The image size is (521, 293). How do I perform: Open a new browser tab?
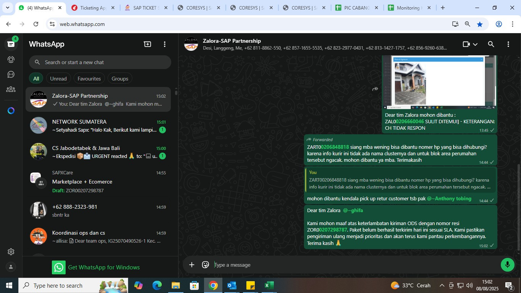[442, 8]
